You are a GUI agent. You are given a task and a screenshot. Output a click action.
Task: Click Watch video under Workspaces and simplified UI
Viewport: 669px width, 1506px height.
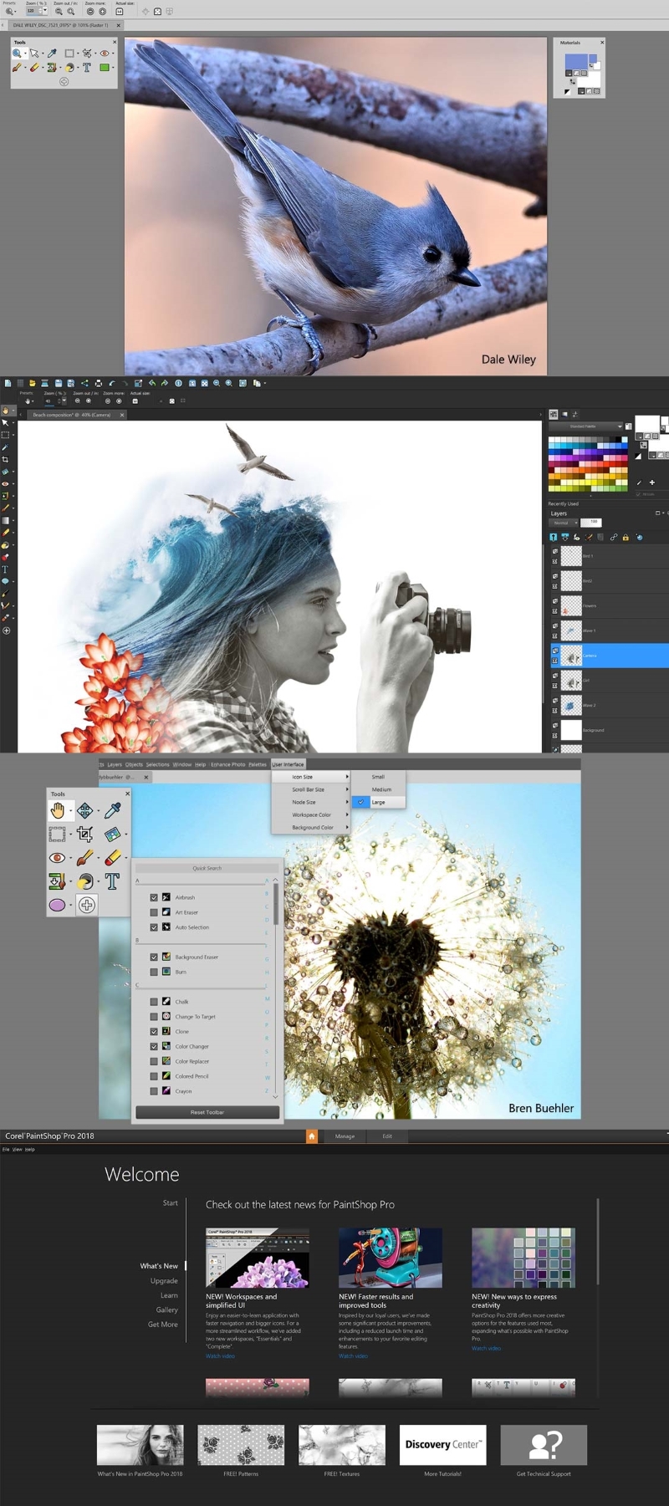pyautogui.click(x=220, y=1356)
